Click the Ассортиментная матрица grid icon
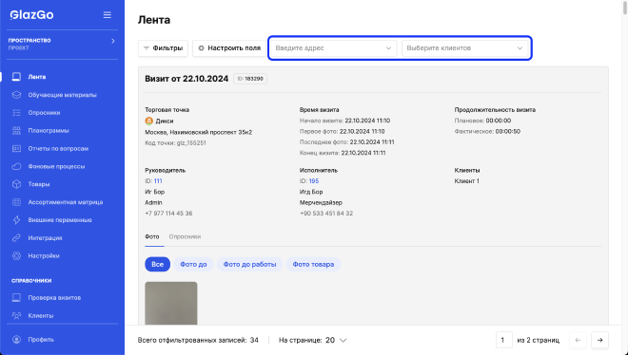Viewport: 628px width, 355px height. tap(16, 202)
